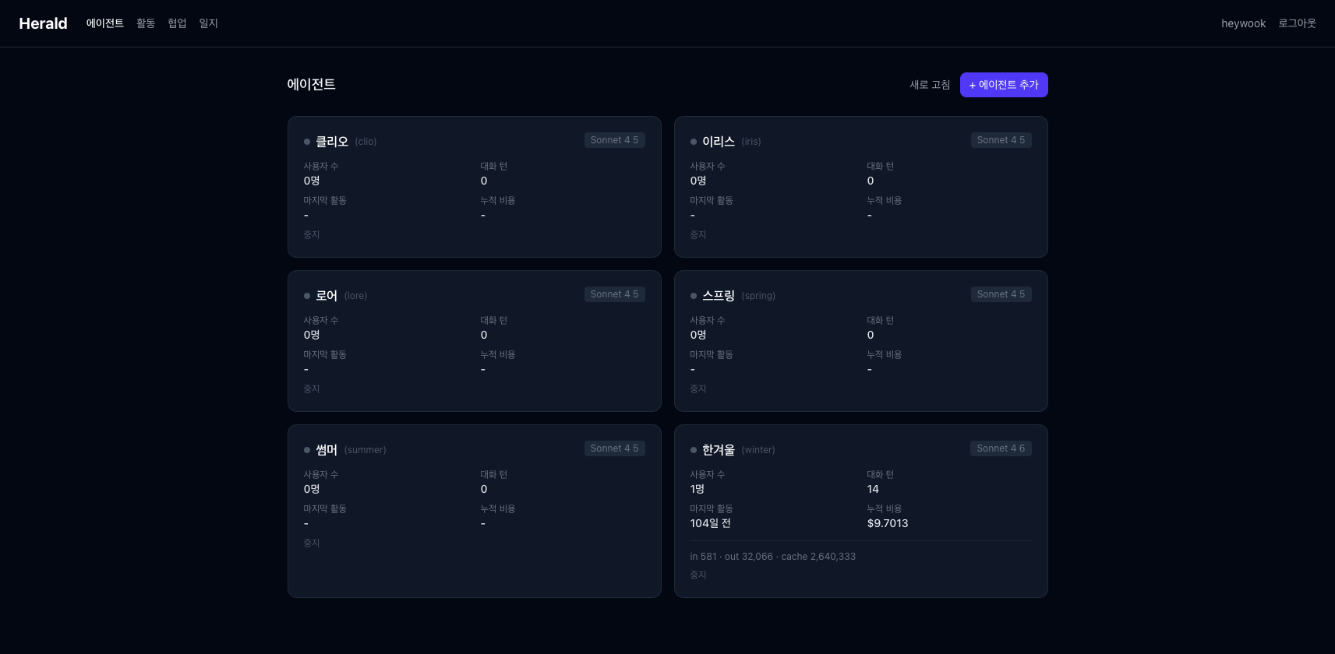Click 중지 status on the 스프링 card
This screenshot has width=1335, height=654.
698,389
